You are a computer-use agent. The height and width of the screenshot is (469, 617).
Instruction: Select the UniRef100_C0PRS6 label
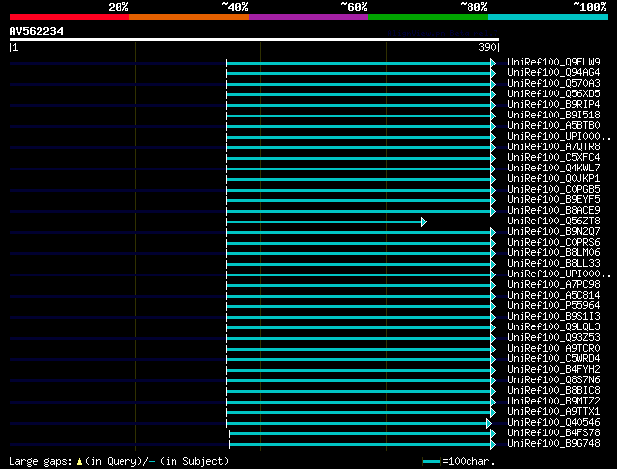click(x=553, y=243)
